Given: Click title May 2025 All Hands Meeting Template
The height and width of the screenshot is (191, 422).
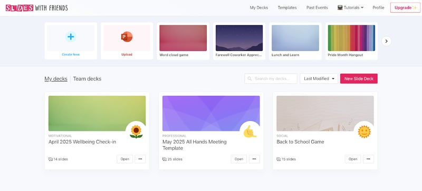Looking at the screenshot, I should coord(195,145).
